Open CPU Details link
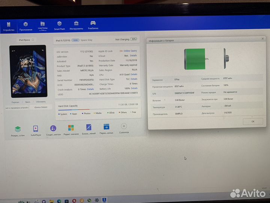This screenshot has height=203, width=270. point(134,74)
